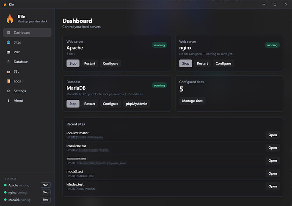Open the About page
This screenshot has height=206, width=292.
point(27,101)
